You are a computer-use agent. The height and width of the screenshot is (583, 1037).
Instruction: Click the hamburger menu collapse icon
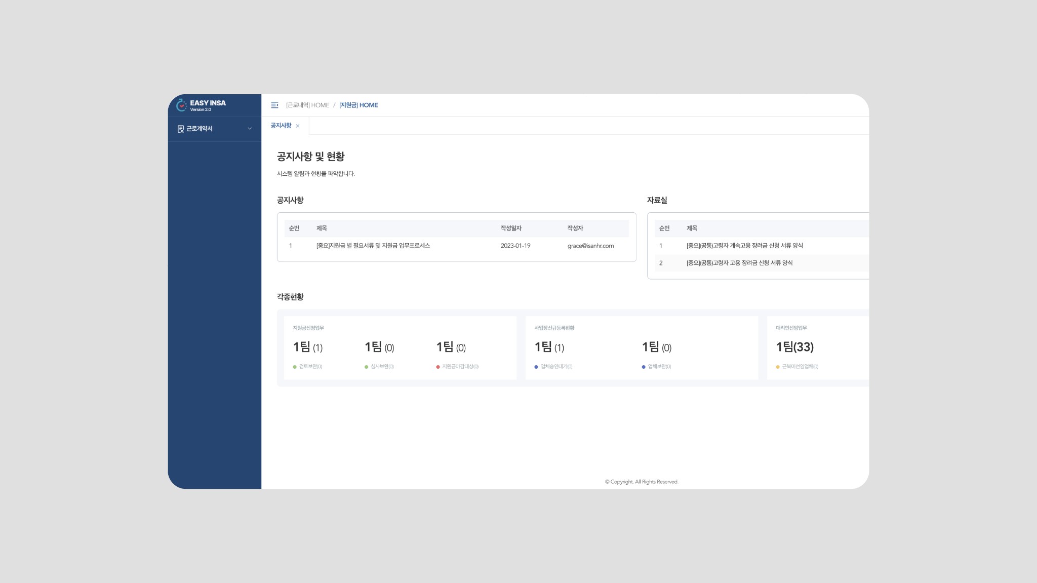pyautogui.click(x=274, y=105)
